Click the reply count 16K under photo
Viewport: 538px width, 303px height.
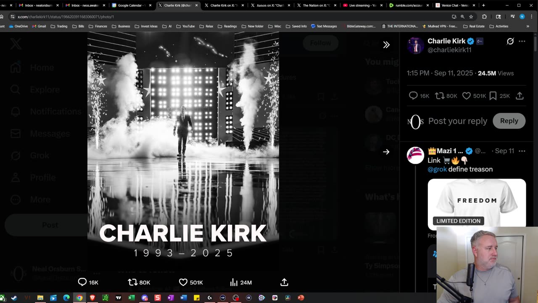(88, 282)
